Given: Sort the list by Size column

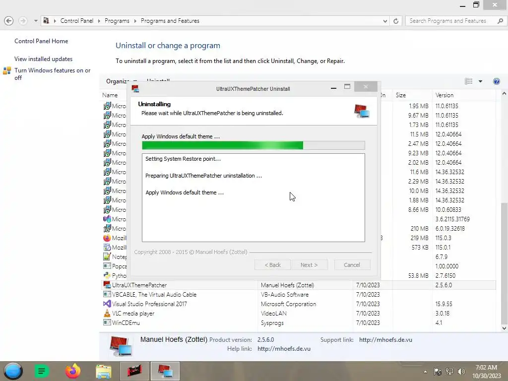Looking at the screenshot, I should click(401, 95).
